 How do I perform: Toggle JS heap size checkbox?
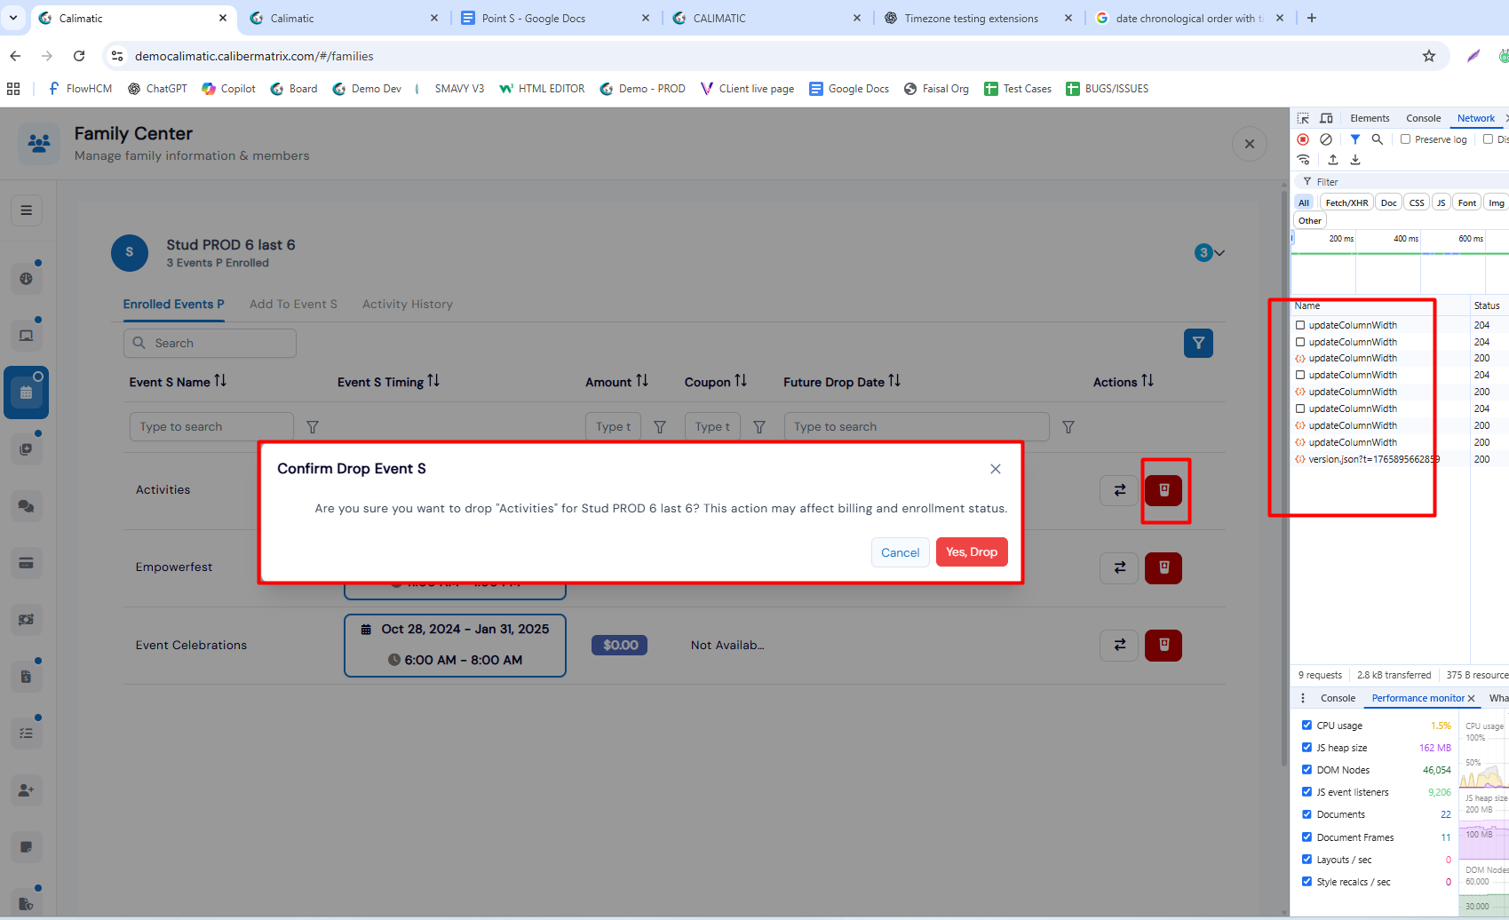click(x=1306, y=748)
